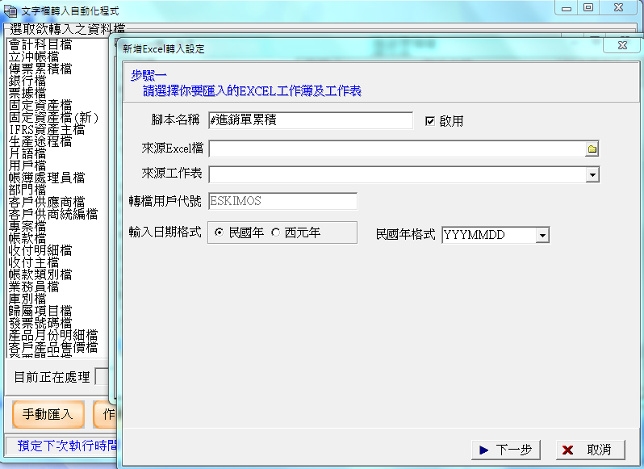Image resolution: width=644 pixels, height=469 pixels.
Task: Select the 民國年 radio button
Action: click(219, 232)
